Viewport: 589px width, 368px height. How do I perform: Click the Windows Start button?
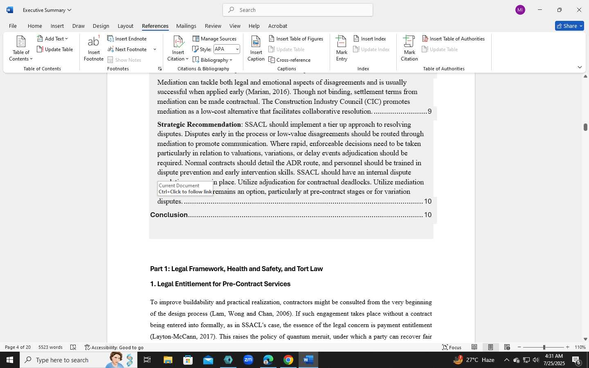coord(10,360)
